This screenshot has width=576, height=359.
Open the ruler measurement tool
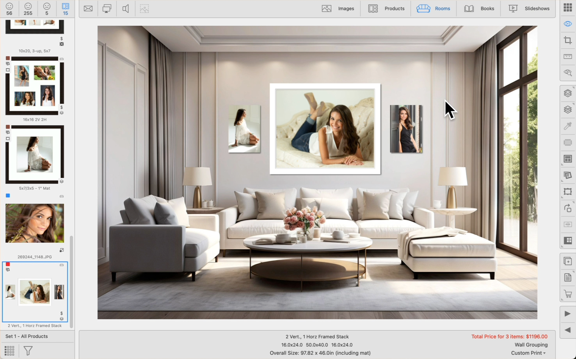[567, 57]
